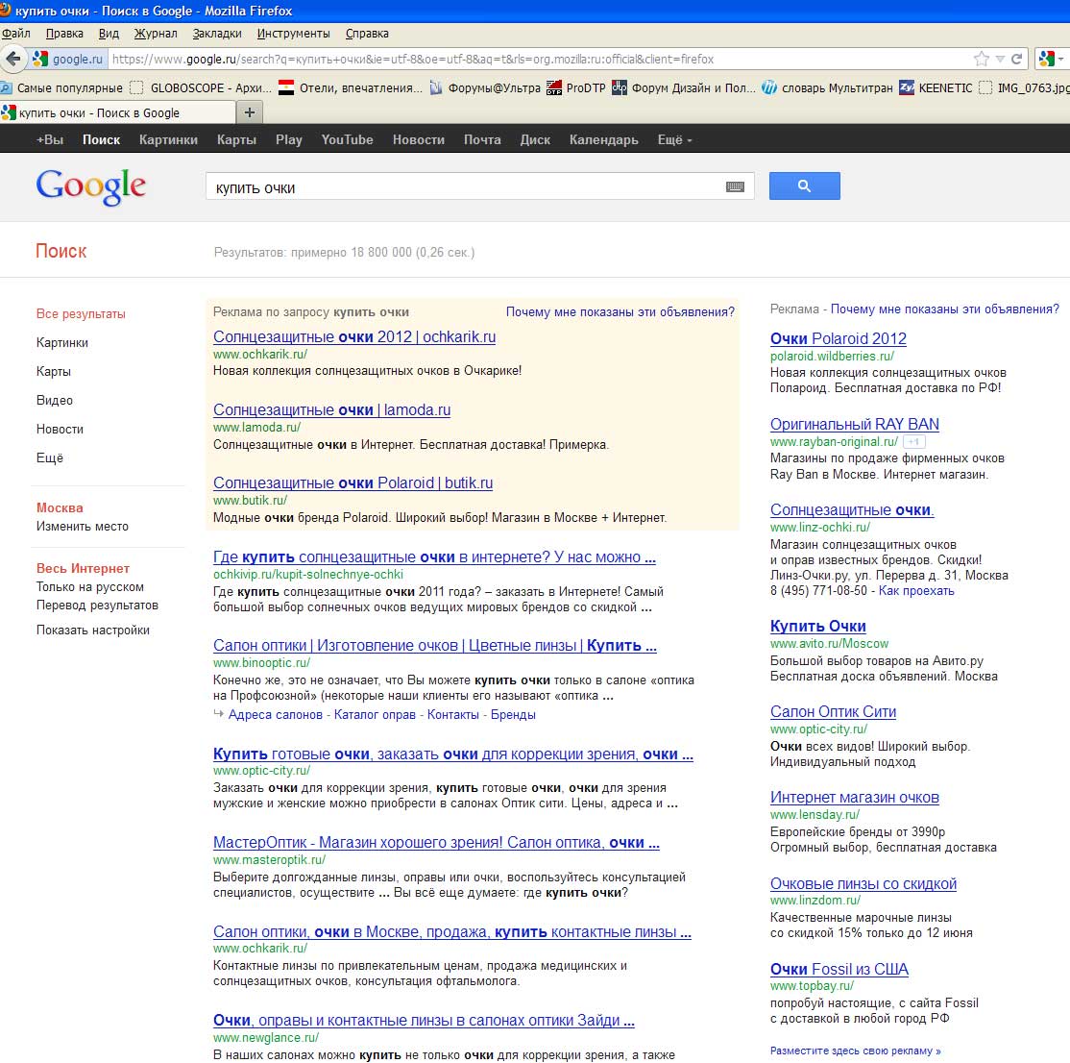Open the Форум Дизайн и Пол bookmark
Screen dimensions: 1070x1063
684,87
